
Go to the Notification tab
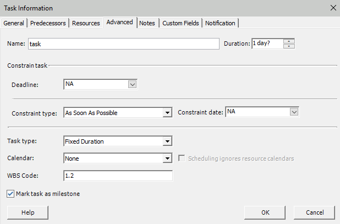221,23
